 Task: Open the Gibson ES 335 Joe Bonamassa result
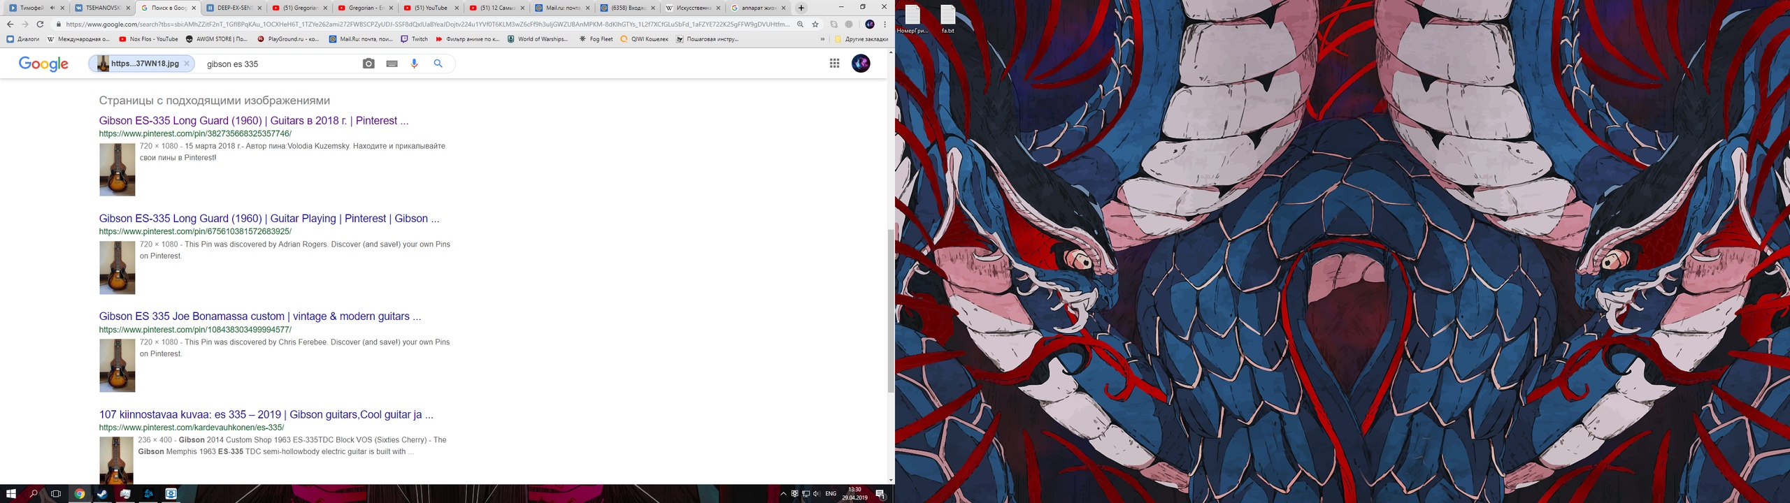click(259, 316)
